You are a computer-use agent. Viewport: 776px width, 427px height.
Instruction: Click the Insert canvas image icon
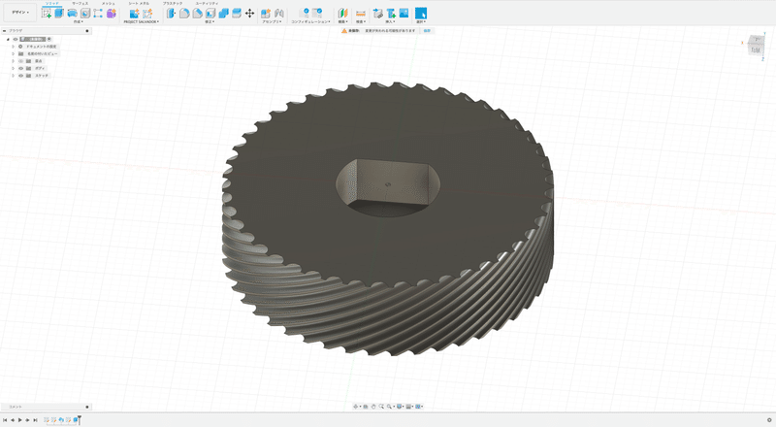pyautogui.click(x=404, y=14)
